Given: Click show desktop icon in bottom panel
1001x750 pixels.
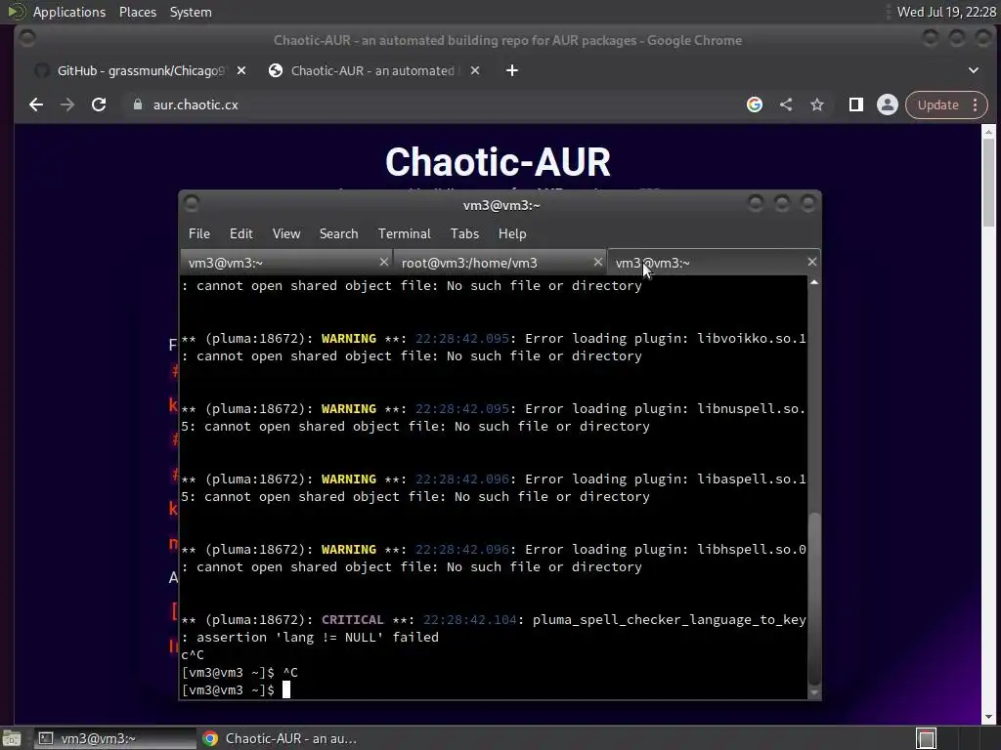Looking at the screenshot, I should pyautogui.click(x=12, y=738).
